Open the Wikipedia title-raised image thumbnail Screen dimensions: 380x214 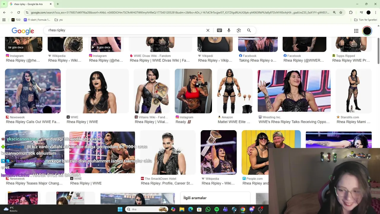tap(218, 152)
